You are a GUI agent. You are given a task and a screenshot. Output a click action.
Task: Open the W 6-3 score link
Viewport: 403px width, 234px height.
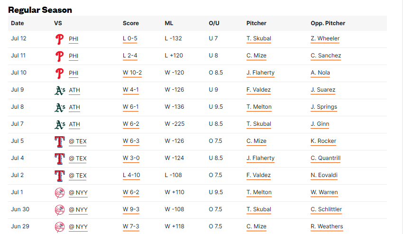coord(131,141)
